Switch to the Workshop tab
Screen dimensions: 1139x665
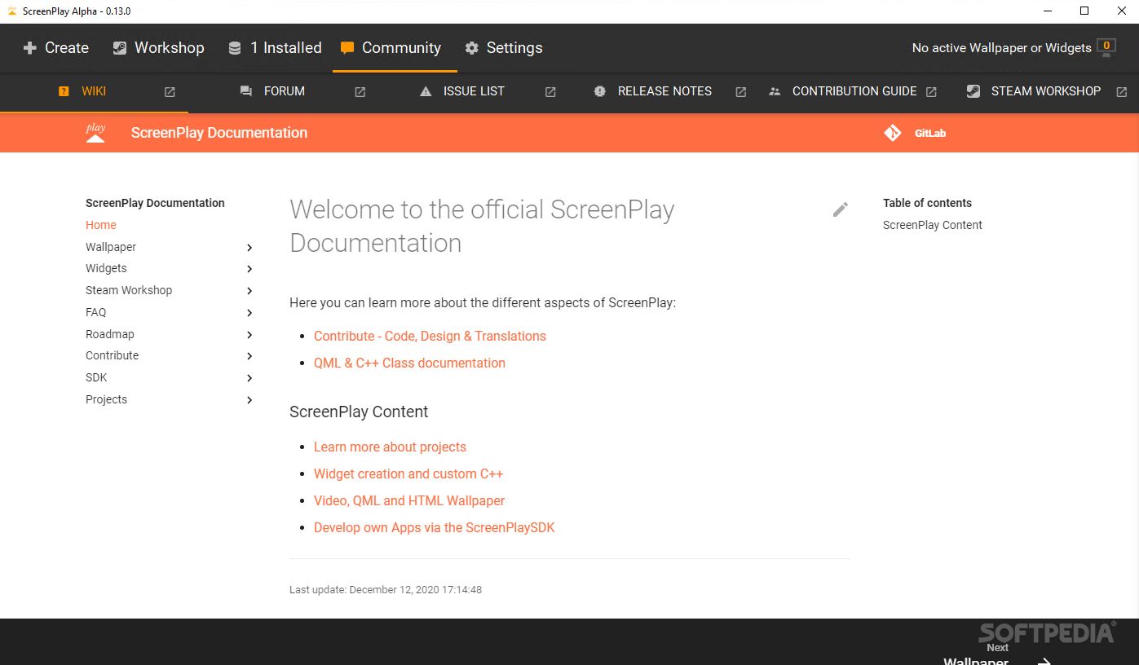[158, 48]
